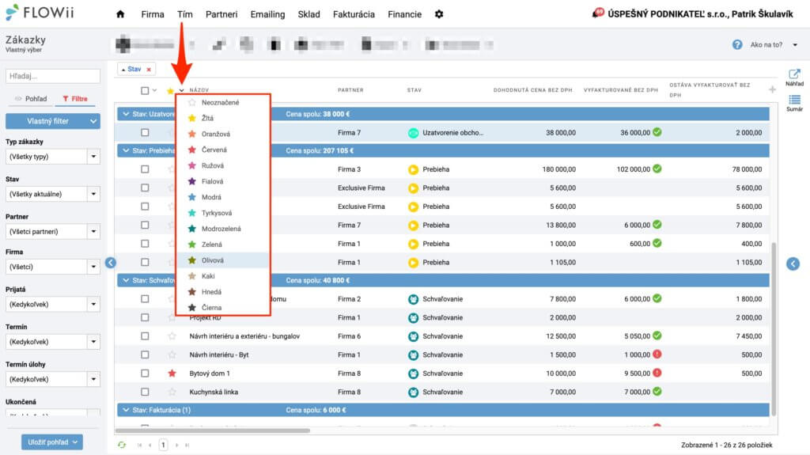Check the Firma 3 order row
This screenshot has height=455, width=810.
pyautogui.click(x=145, y=169)
